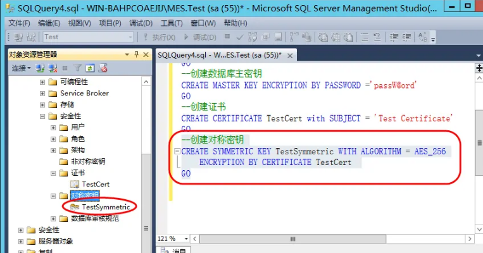Select Results to Grid icon

[x=336, y=37]
